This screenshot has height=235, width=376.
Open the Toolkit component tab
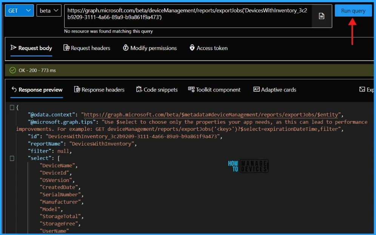[x=214, y=89]
